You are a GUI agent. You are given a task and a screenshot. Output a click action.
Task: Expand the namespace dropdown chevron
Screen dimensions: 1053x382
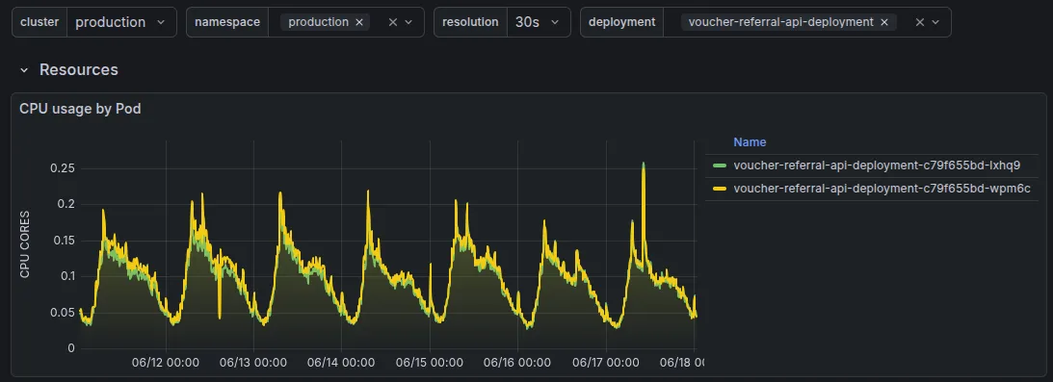pos(408,22)
